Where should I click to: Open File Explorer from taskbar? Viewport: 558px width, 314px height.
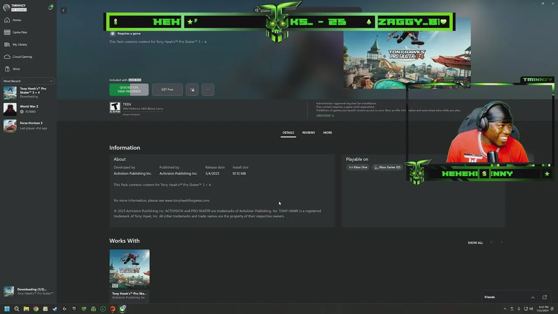point(26,309)
